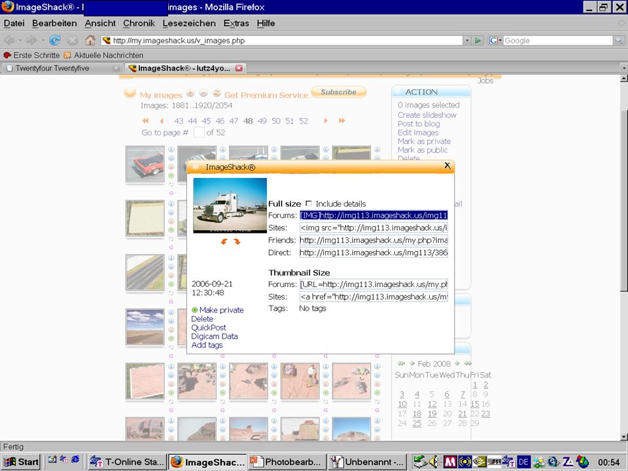Go to next month in the calendar
The height and width of the screenshot is (471, 628).
[x=457, y=364]
